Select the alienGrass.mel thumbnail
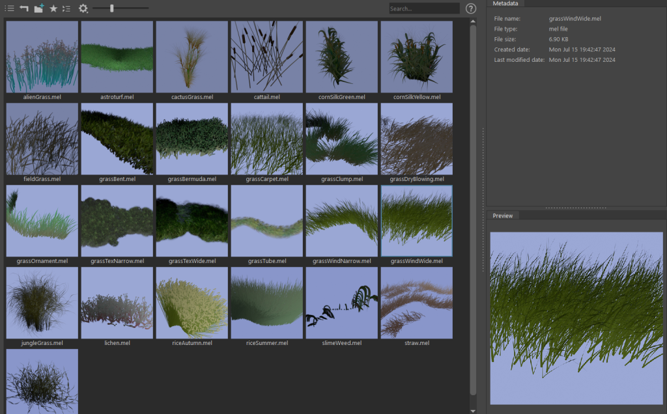Screen dimensions: 667x414 pyautogui.click(x=42, y=57)
